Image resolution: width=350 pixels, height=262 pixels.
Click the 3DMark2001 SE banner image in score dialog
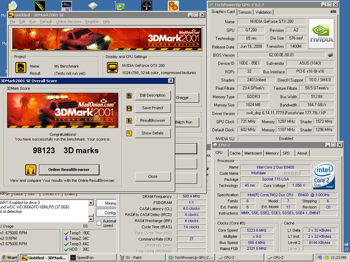[63, 110]
